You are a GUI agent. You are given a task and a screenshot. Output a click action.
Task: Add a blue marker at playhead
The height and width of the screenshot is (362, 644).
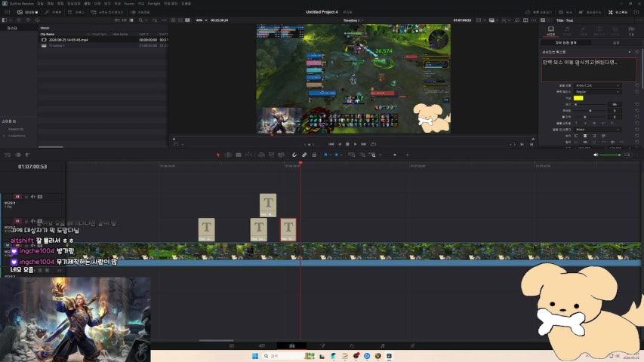point(337,155)
